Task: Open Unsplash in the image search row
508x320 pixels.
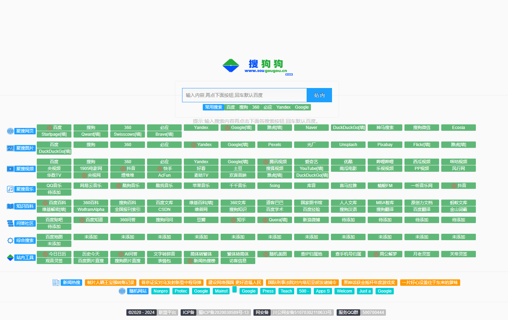Action: click(348, 145)
